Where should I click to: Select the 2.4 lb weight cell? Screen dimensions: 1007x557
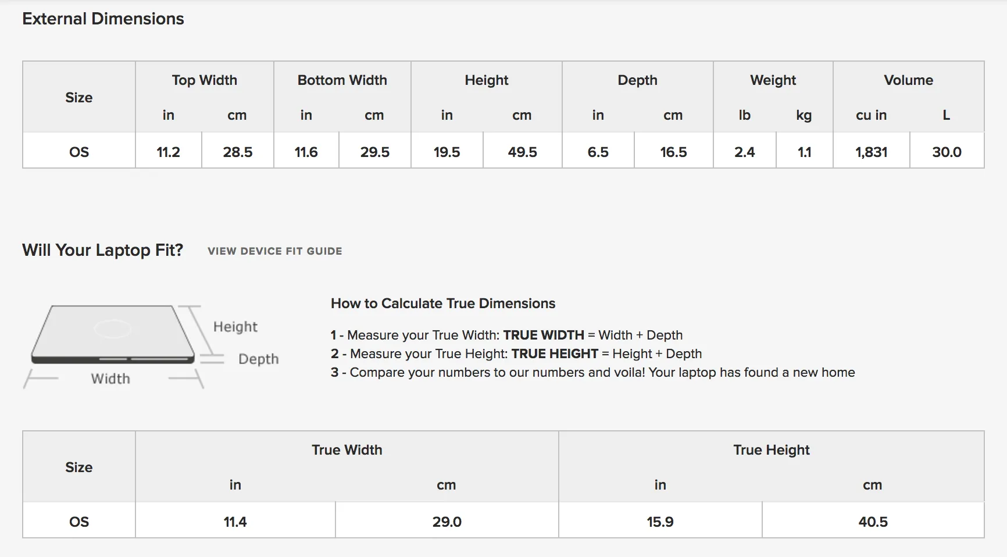click(745, 152)
